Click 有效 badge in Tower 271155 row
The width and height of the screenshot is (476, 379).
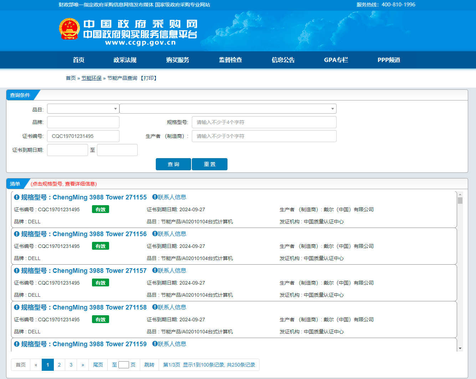[101, 209]
